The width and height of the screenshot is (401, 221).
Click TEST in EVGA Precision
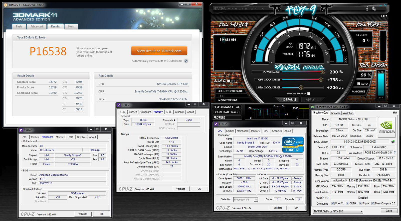coord(221,96)
